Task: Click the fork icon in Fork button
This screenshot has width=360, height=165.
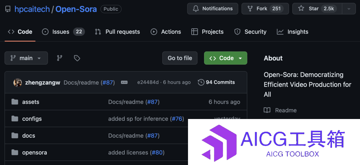Action: pyautogui.click(x=250, y=9)
